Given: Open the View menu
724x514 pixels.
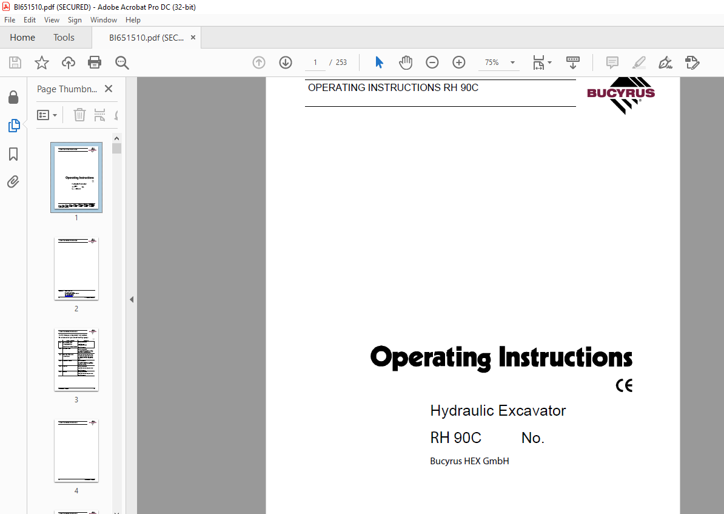Looking at the screenshot, I should (52, 20).
